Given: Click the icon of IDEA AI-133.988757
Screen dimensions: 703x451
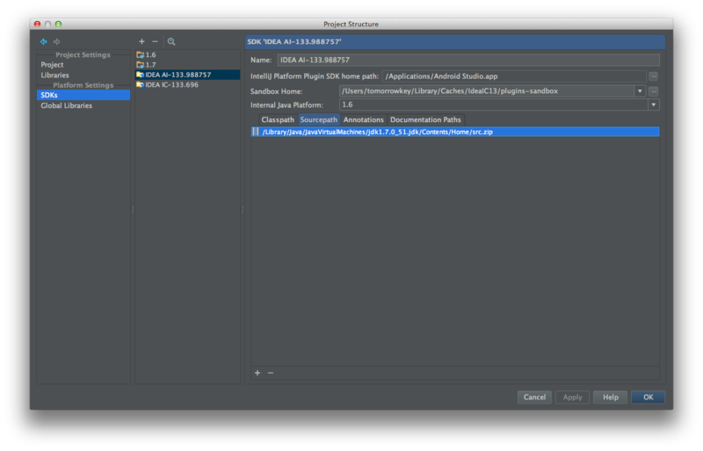Looking at the screenshot, I should click(x=141, y=75).
